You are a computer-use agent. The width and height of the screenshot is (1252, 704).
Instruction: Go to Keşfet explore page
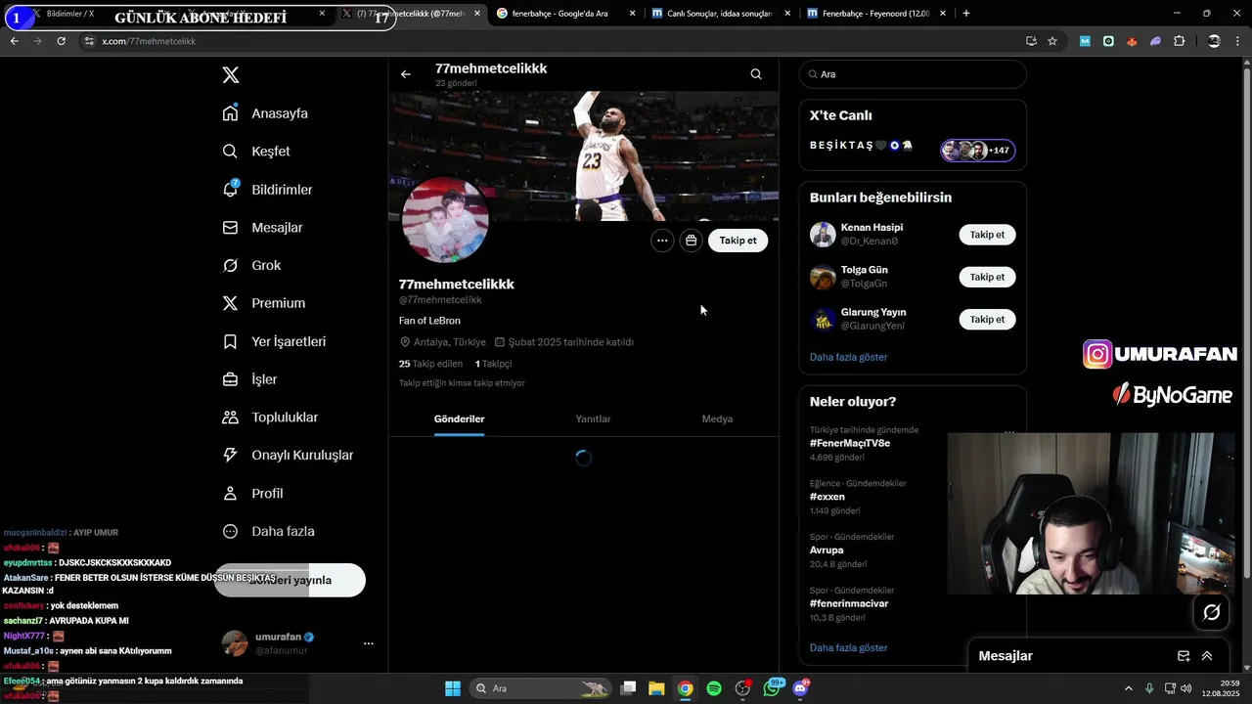coord(256,152)
